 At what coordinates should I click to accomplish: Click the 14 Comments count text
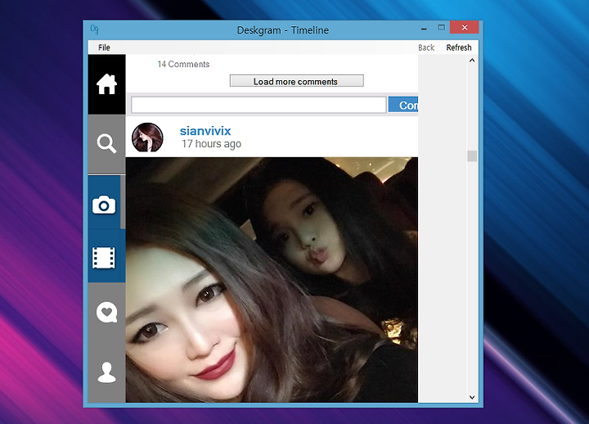pos(183,65)
